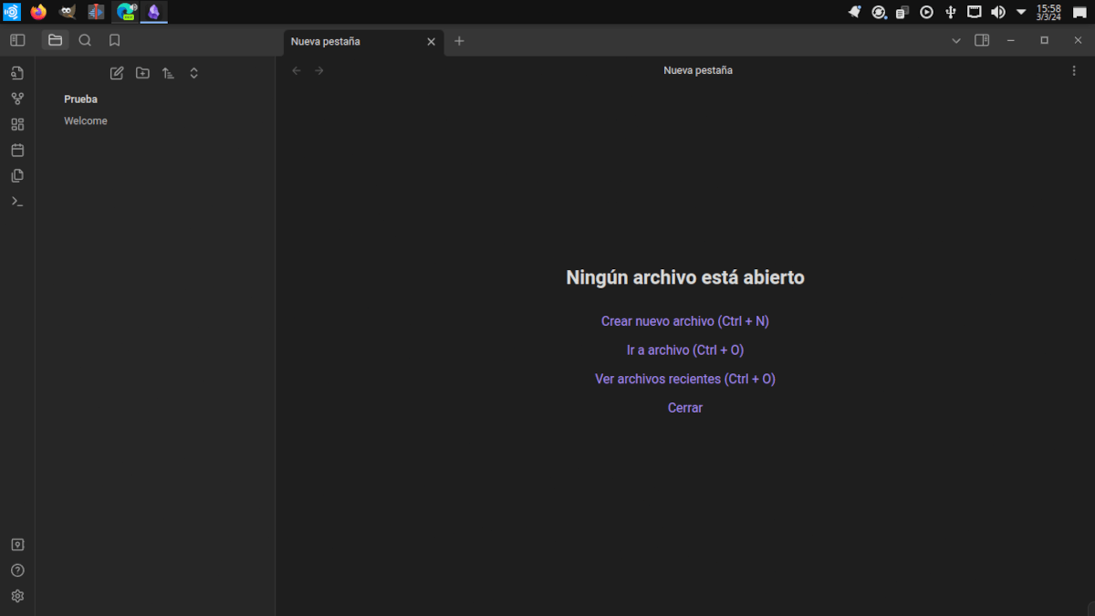
Task: Create a new folder in explorer
Action: pos(142,73)
